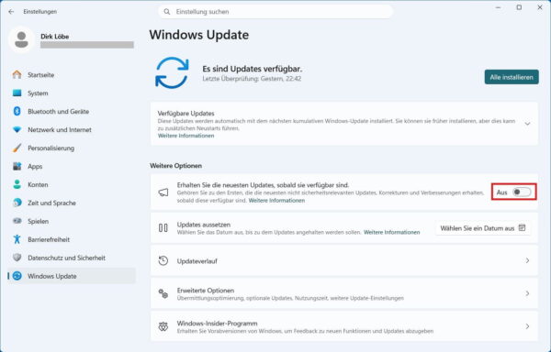Click the Apps icon in sidebar
The image size is (551, 352).
17,166
